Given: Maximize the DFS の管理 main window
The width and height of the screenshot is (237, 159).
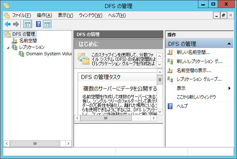Looking at the screenshot, I should (x=213, y=4).
